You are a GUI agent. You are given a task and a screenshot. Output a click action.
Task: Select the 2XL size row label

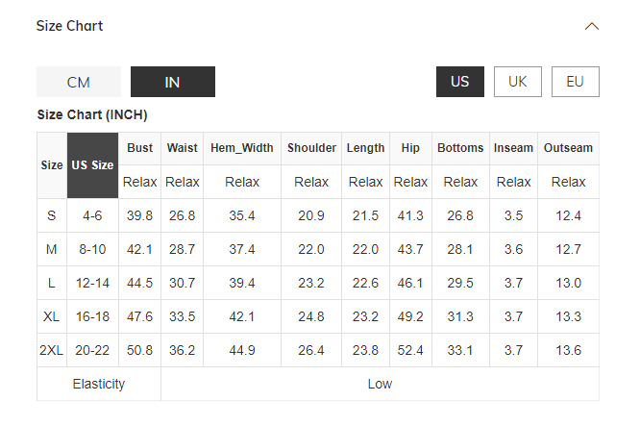(x=51, y=350)
